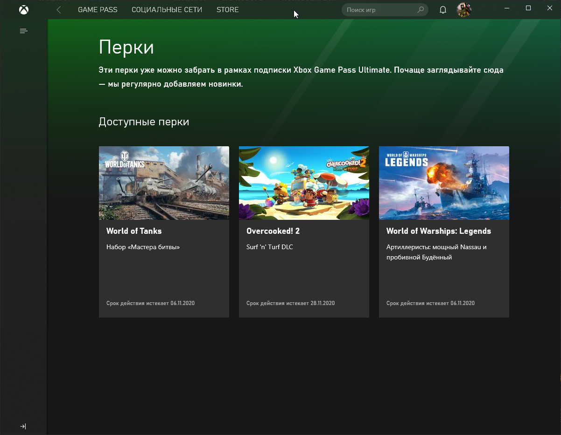Image resolution: width=561 pixels, height=435 pixels.
Task: Minimize the Xbox app window
Action: 507,8
